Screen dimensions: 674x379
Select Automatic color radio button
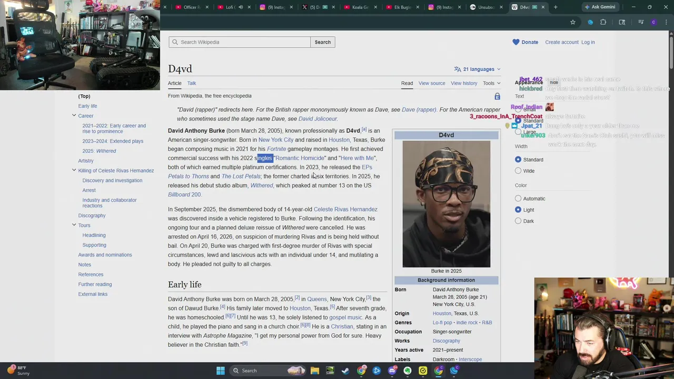518,198
